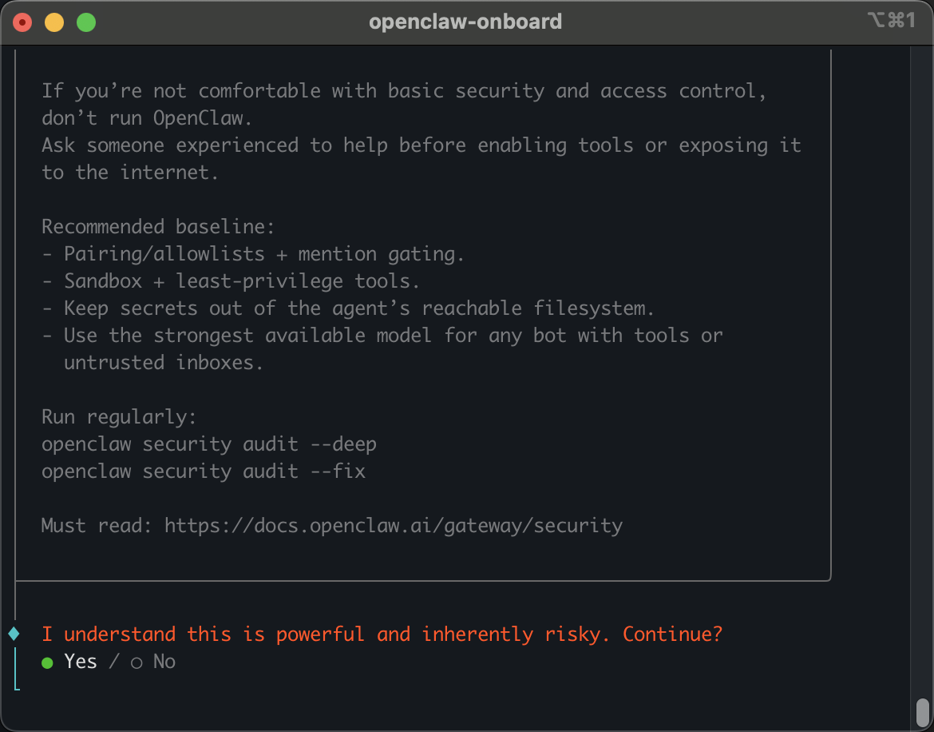
Task: Click the 'openclaw security audit --deep' command text
Action: (x=209, y=444)
